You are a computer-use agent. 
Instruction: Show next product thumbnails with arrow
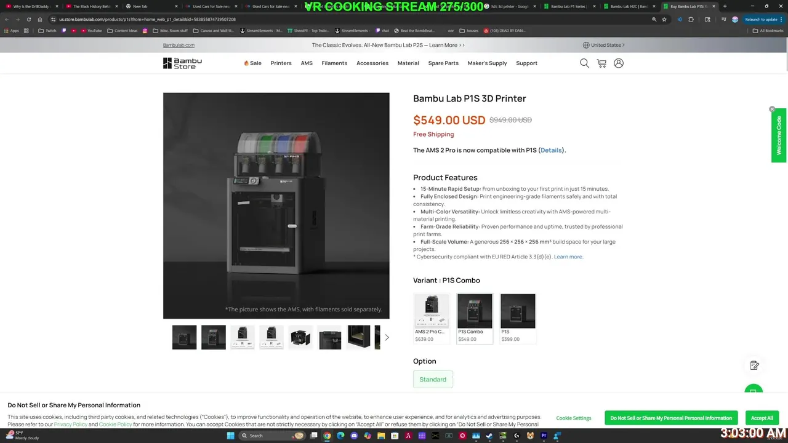point(387,337)
